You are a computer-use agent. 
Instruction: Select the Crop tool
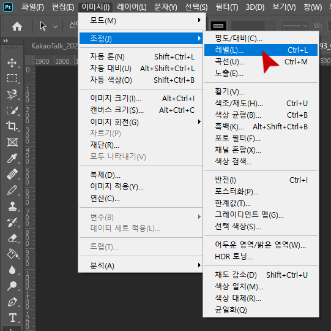[x=12, y=126]
